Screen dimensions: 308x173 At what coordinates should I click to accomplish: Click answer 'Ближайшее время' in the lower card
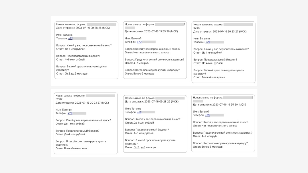click(x=76, y=148)
